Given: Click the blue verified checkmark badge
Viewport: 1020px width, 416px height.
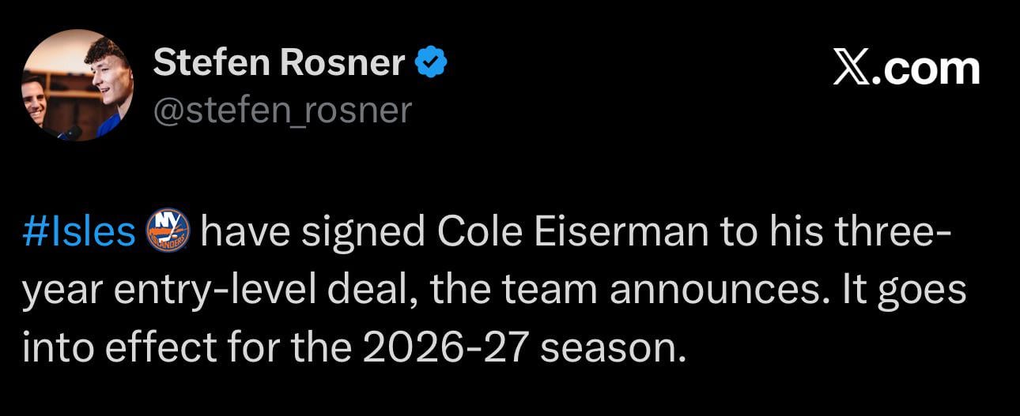Looking at the screenshot, I should (433, 63).
